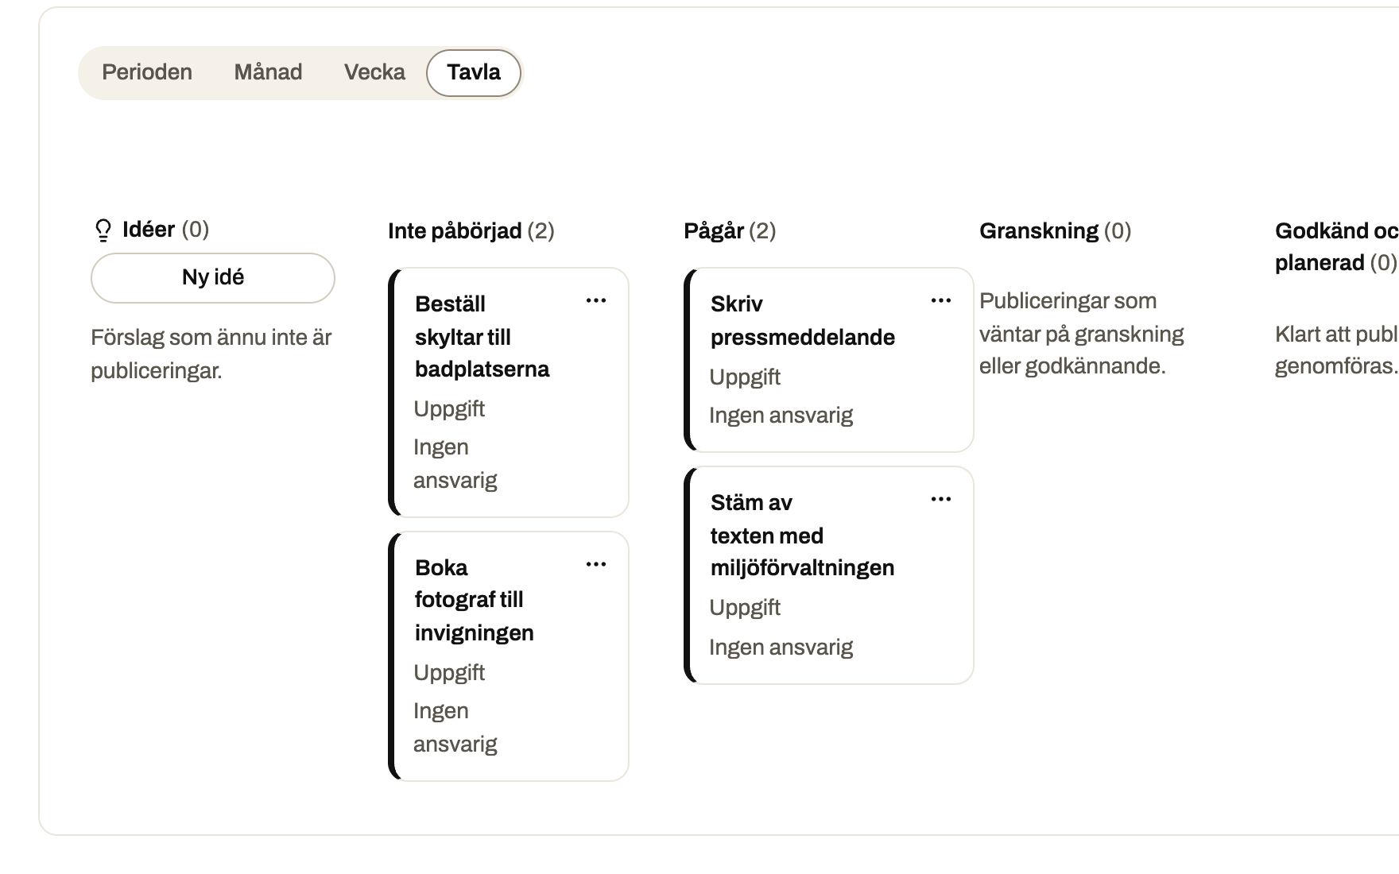Open options menu for Beställ skyltar till badplatserna
Viewport: 1399px width, 874px height.
pyautogui.click(x=596, y=300)
